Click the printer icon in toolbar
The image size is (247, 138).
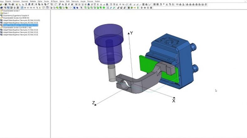[x=13, y=4]
